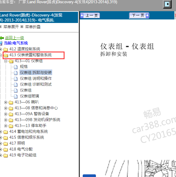176x177 pixels.
Task: Open 仪表组 诊断和测试 document
Action: [x=36, y=84]
